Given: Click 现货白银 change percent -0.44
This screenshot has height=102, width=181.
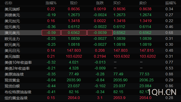Looking at the screenshot, I should [51, 86].
